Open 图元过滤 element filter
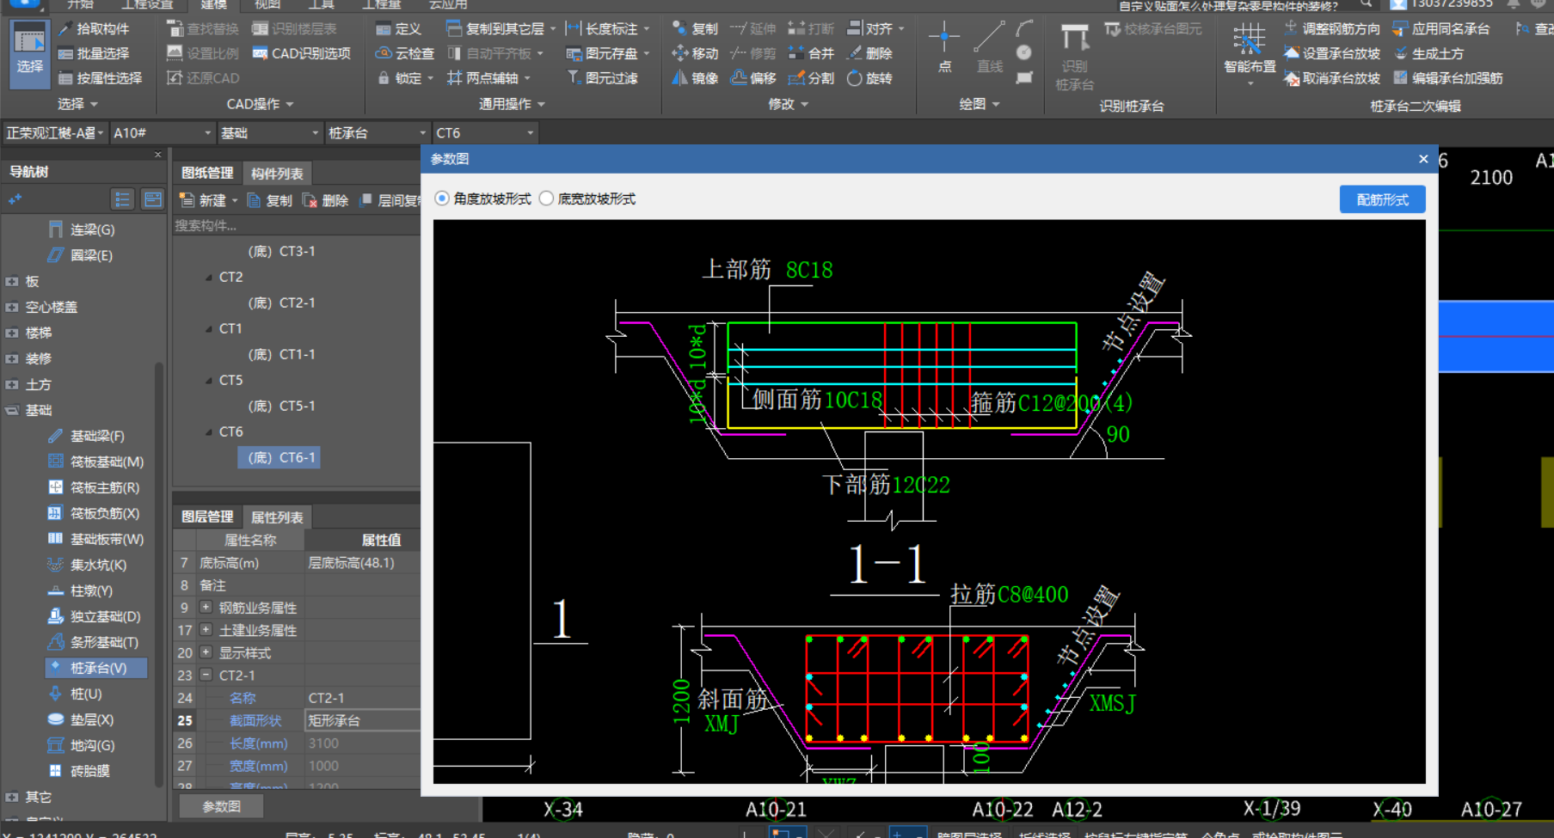The width and height of the screenshot is (1554, 838). (603, 78)
